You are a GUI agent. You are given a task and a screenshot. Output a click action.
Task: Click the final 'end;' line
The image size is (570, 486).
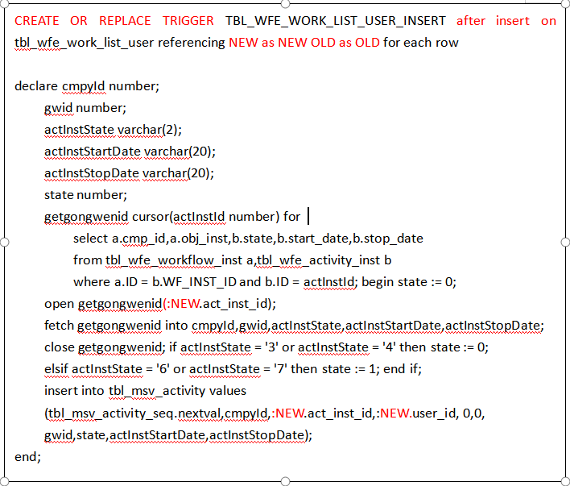pyautogui.click(x=27, y=457)
